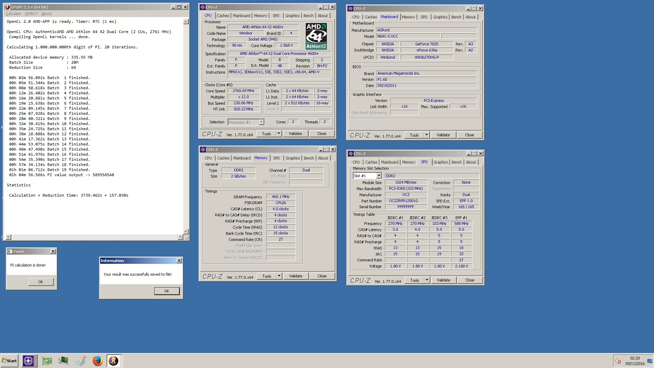Click the Core Speed 2760.69 MHz field
Viewport: 654px width, 368px height.
coord(244,91)
